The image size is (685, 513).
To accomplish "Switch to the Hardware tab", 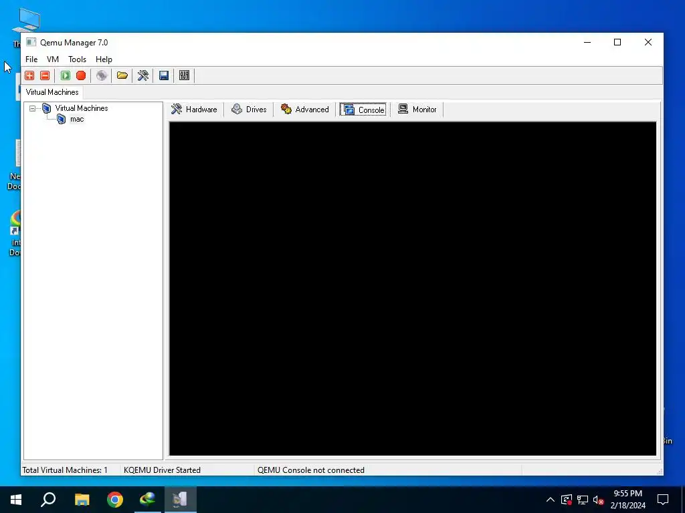I will [195, 110].
